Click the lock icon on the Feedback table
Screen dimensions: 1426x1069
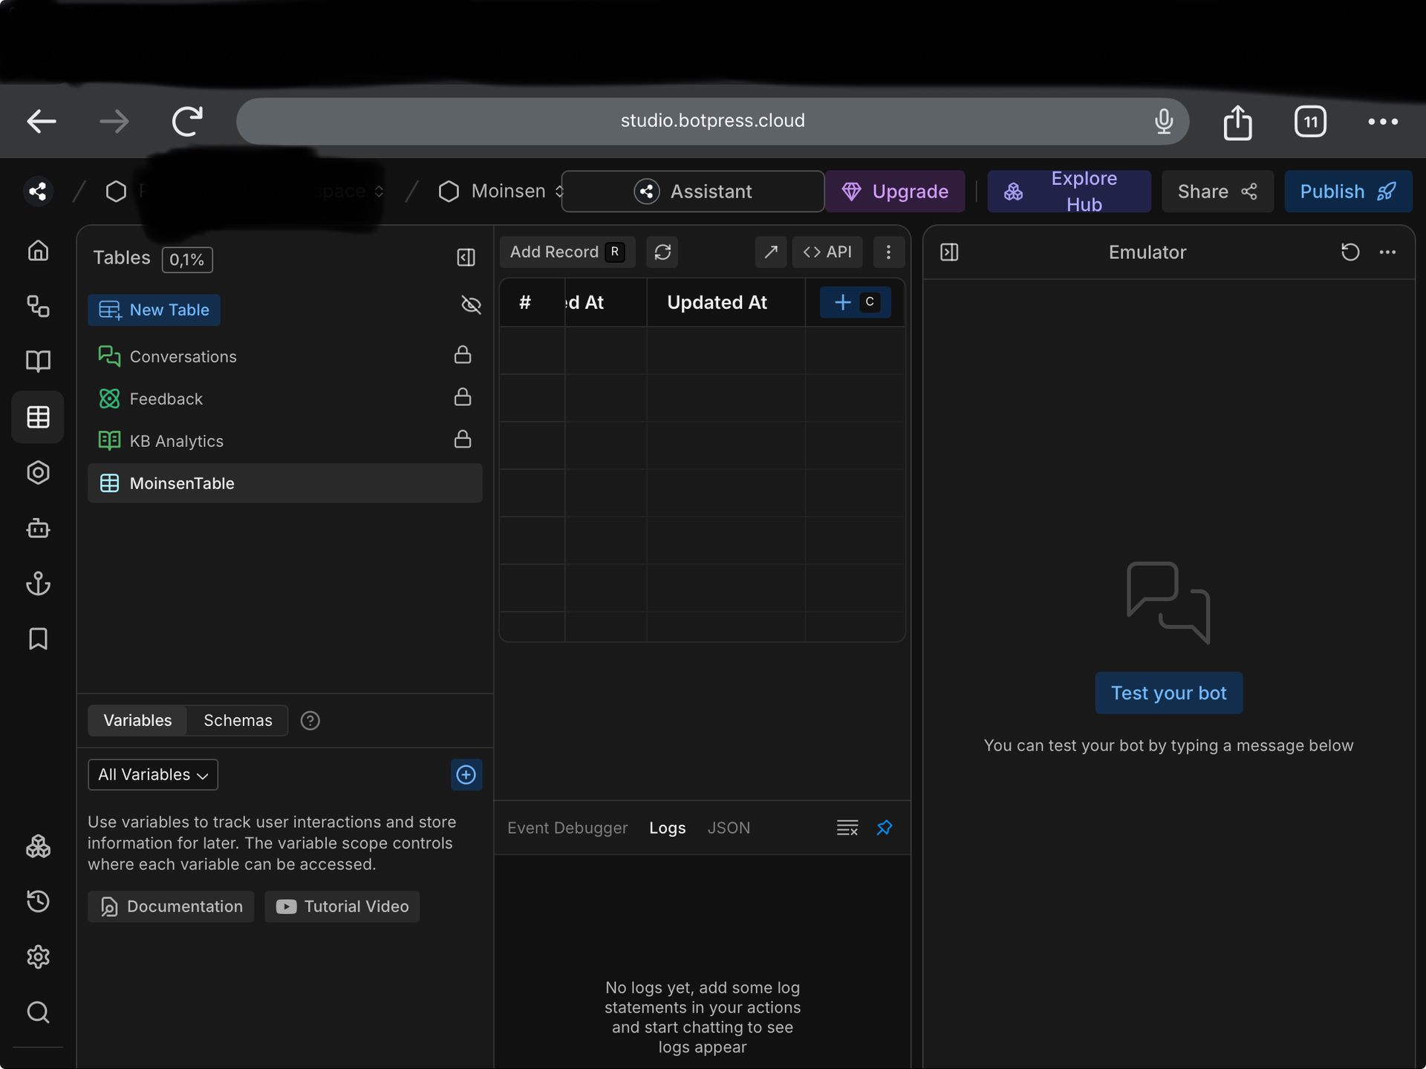[463, 397]
